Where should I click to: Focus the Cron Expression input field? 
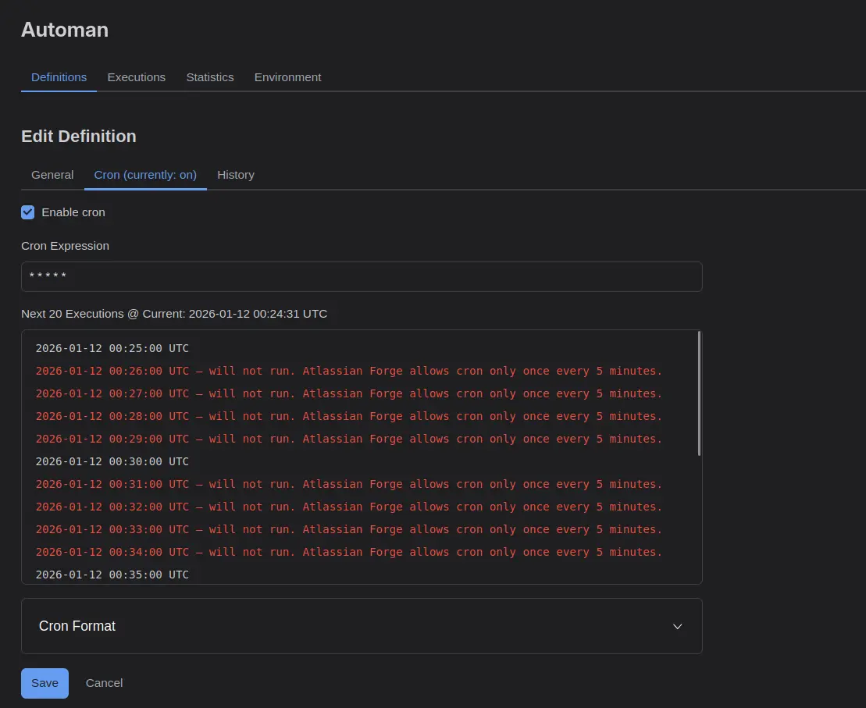[x=362, y=276]
